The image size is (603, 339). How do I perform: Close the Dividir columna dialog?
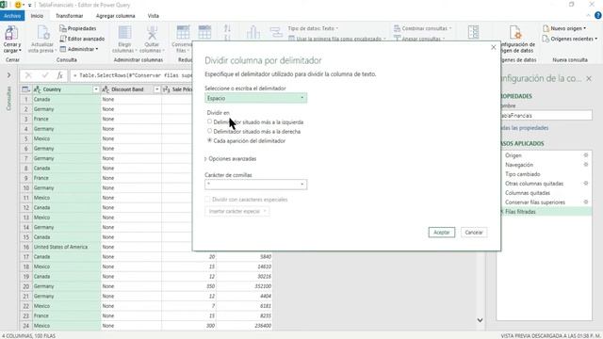[x=494, y=47]
